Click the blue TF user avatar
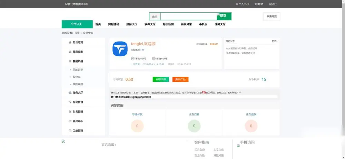This screenshot has width=345, height=159. [120, 49]
